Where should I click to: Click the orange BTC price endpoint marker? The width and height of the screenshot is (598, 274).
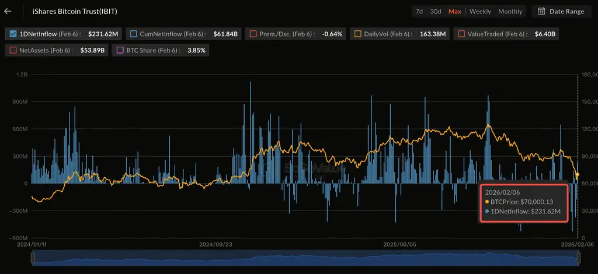click(x=578, y=175)
